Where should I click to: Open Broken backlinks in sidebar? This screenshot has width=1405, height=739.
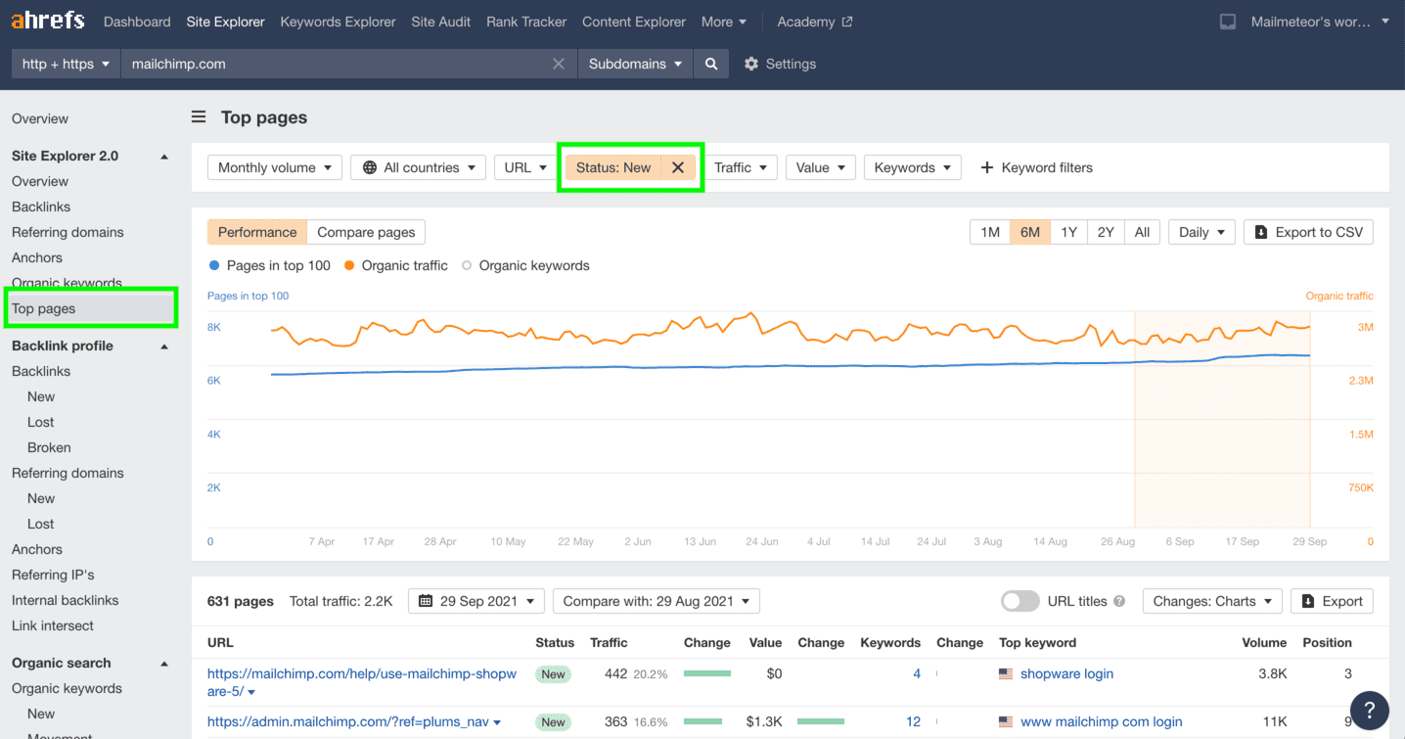click(x=49, y=447)
